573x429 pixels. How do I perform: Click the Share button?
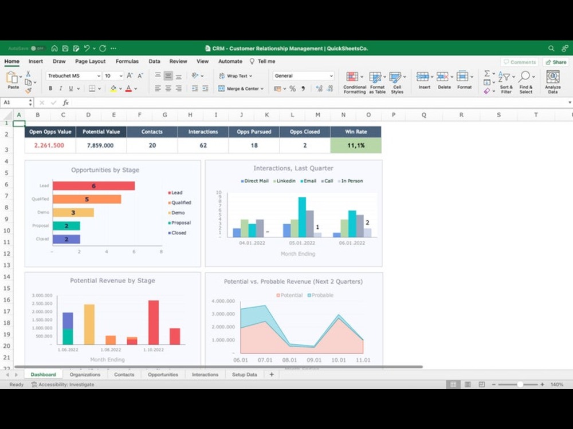tap(556, 62)
